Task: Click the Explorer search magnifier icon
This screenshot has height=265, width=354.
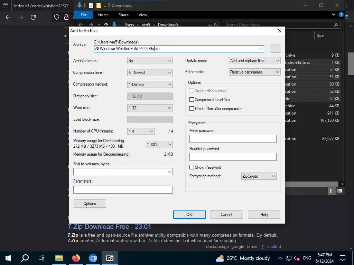Action: pos(336,25)
